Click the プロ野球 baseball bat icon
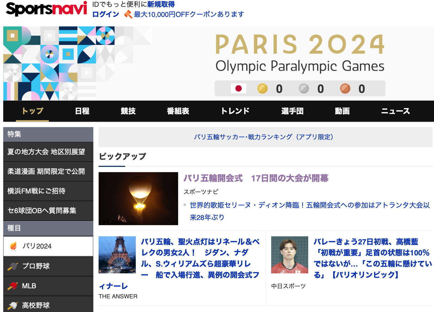 13,266
